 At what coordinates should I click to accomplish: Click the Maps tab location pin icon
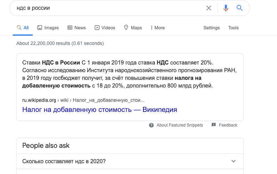tap(126, 28)
